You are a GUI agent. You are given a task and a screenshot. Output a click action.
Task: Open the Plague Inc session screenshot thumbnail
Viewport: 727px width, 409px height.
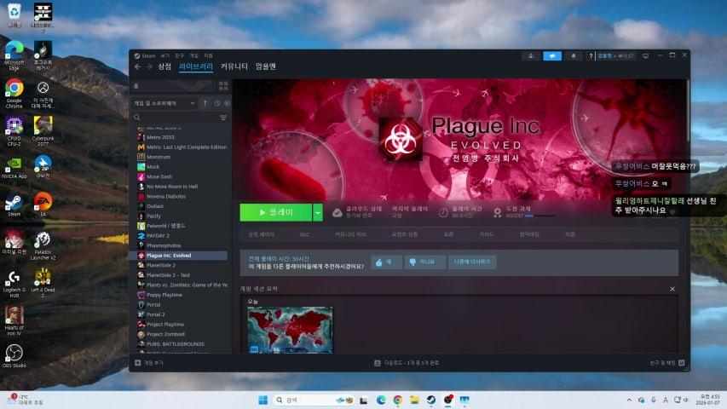[x=290, y=330]
